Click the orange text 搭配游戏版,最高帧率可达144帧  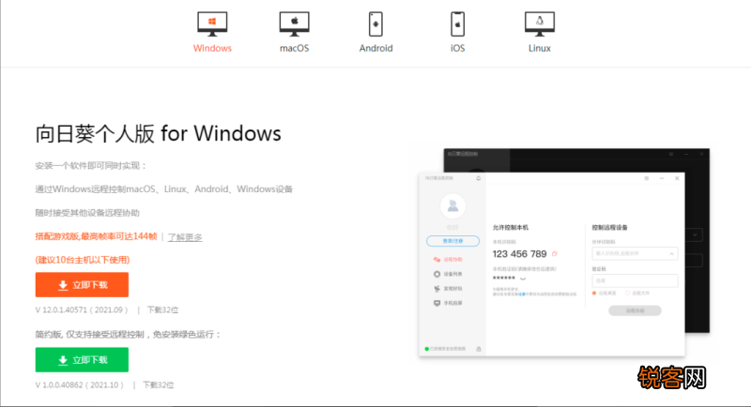tap(97, 236)
